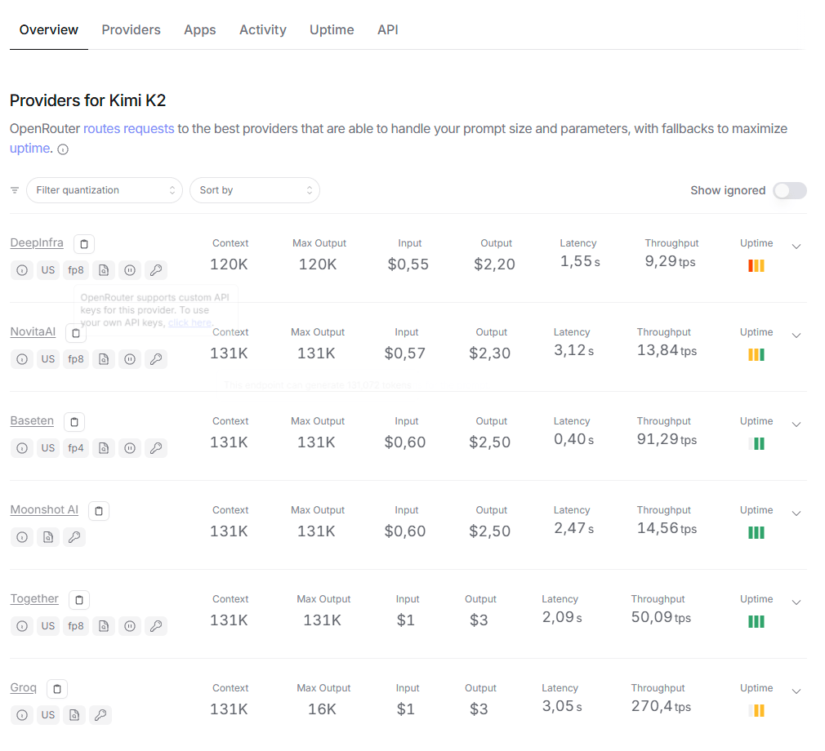Click the filter lines icon beside quantization
Viewport: 825px width, 751px height.
pyautogui.click(x=15, y=190)
